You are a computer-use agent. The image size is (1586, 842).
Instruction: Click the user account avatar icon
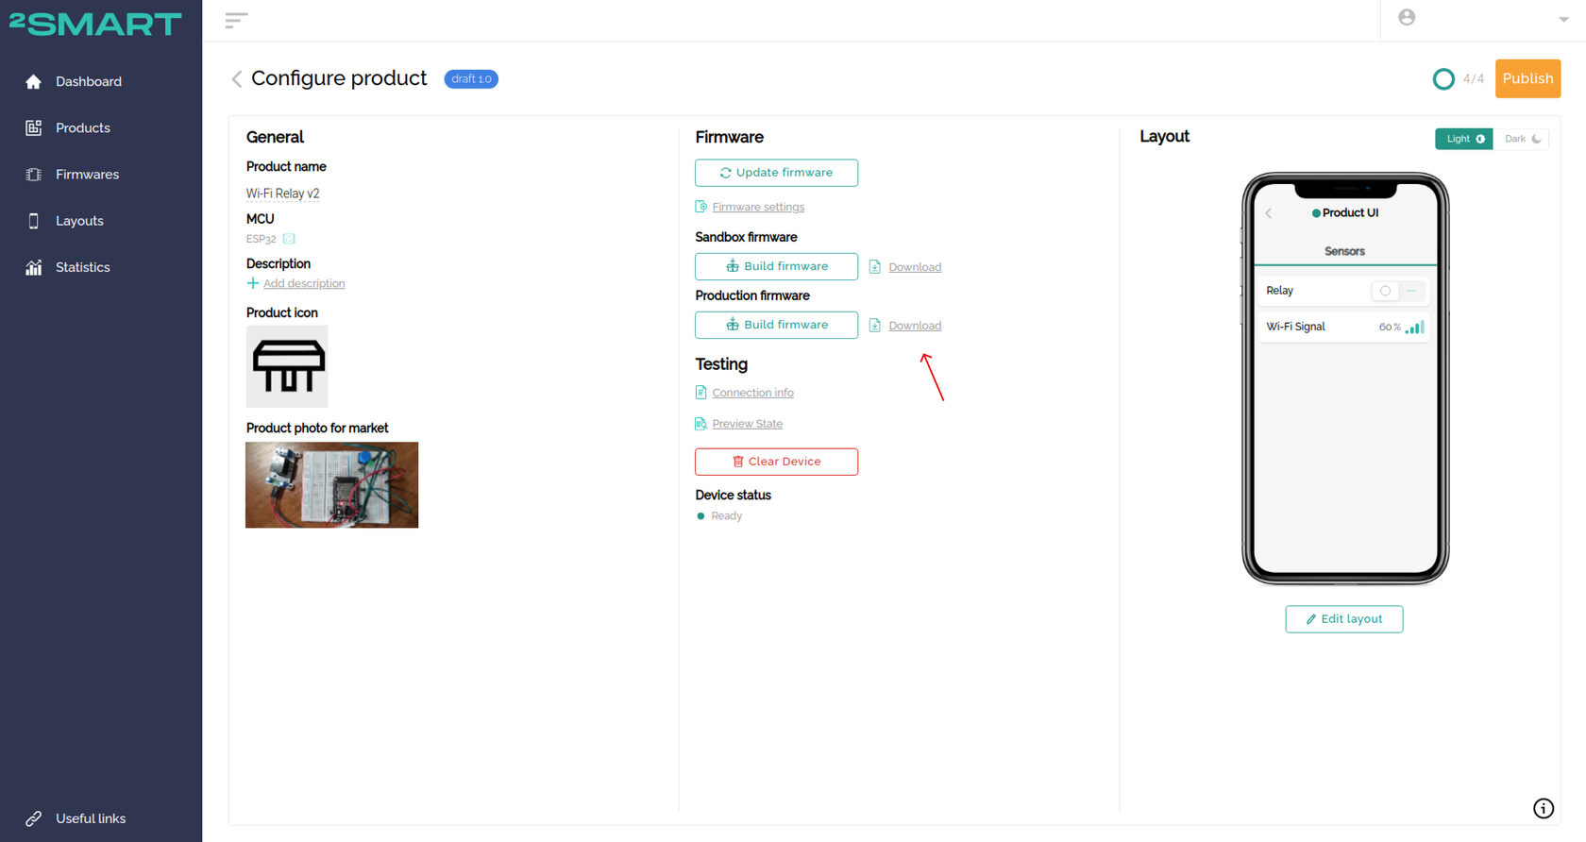[1407, 17]
